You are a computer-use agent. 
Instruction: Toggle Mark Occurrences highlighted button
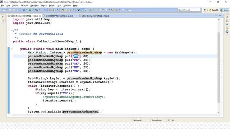83,10
